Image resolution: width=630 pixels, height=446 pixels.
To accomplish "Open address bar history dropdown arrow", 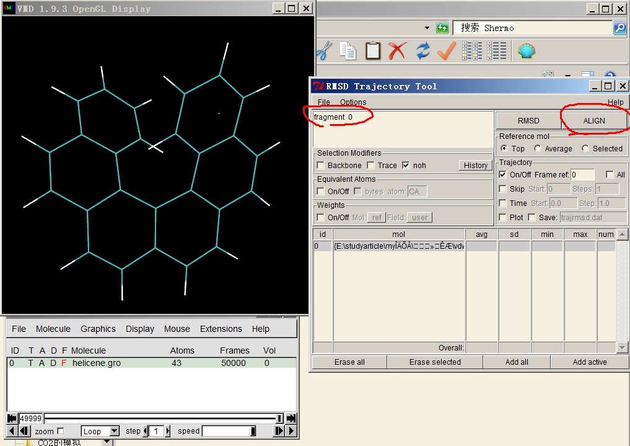I will (x=427, y=28).
